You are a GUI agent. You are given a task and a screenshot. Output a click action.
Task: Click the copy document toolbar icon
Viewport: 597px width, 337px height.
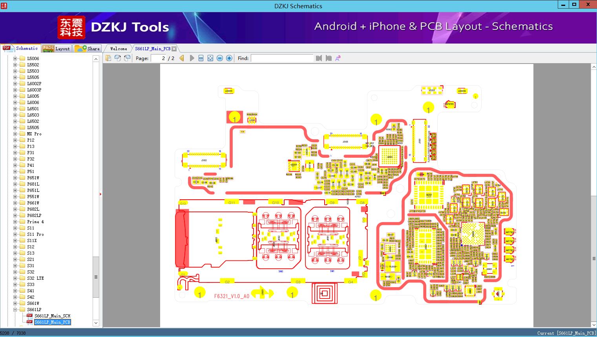(108, 58)
